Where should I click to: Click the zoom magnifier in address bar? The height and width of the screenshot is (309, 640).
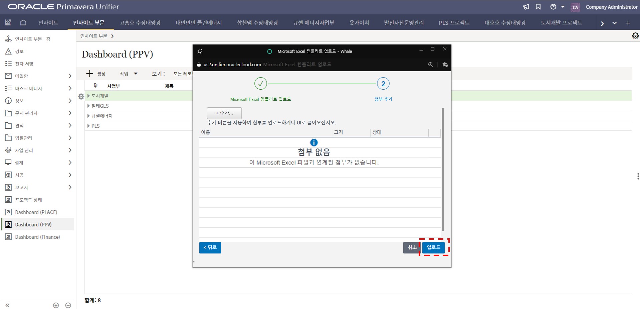431,65
